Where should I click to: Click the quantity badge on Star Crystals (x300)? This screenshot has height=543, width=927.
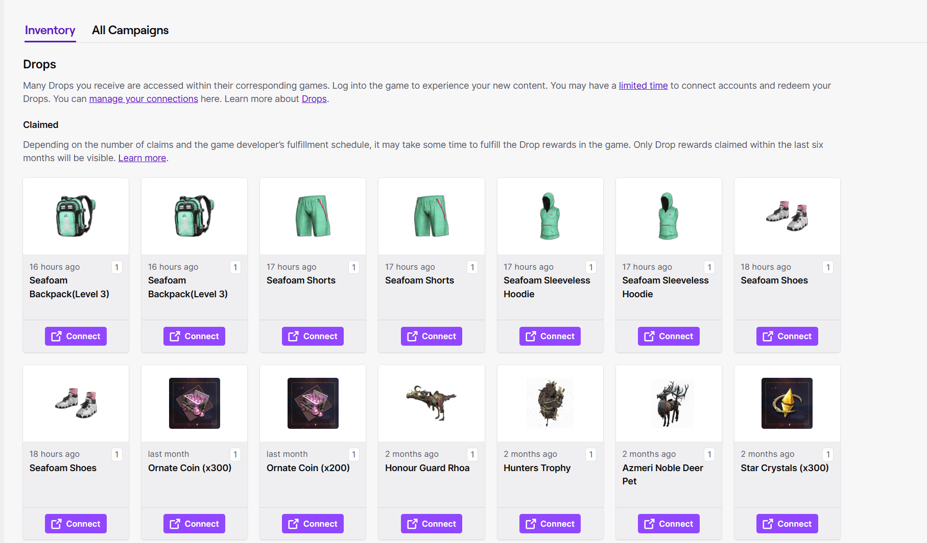828,454
